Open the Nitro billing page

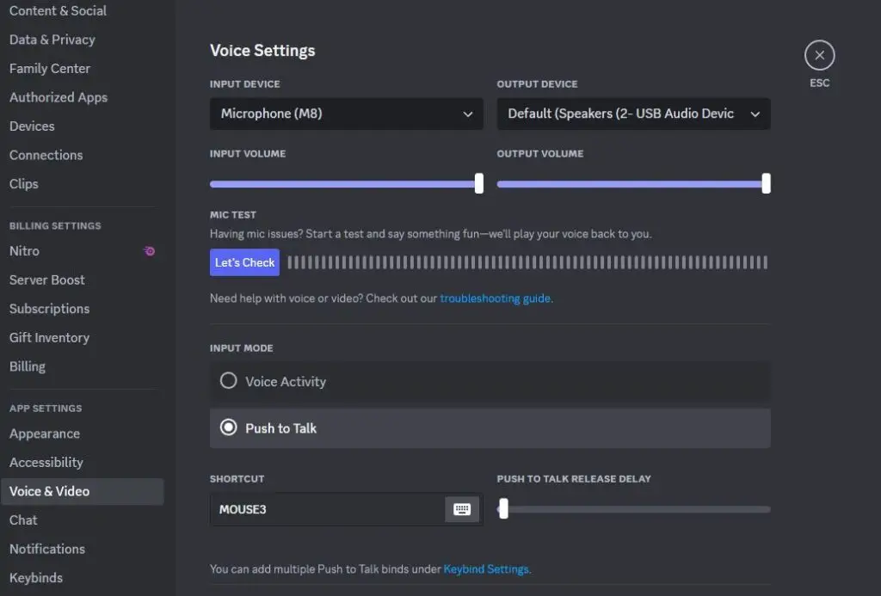coord(24,251)
